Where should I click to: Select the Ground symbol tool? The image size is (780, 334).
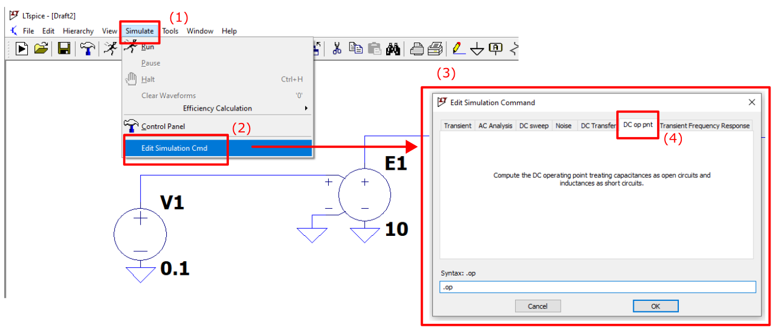click(477, 50)
